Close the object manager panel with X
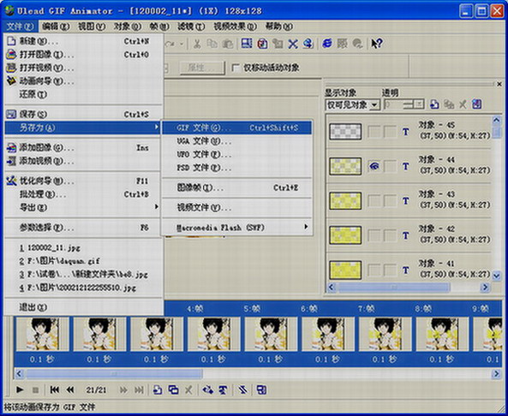This screenshot has height=416, width=508. point(499,84)
